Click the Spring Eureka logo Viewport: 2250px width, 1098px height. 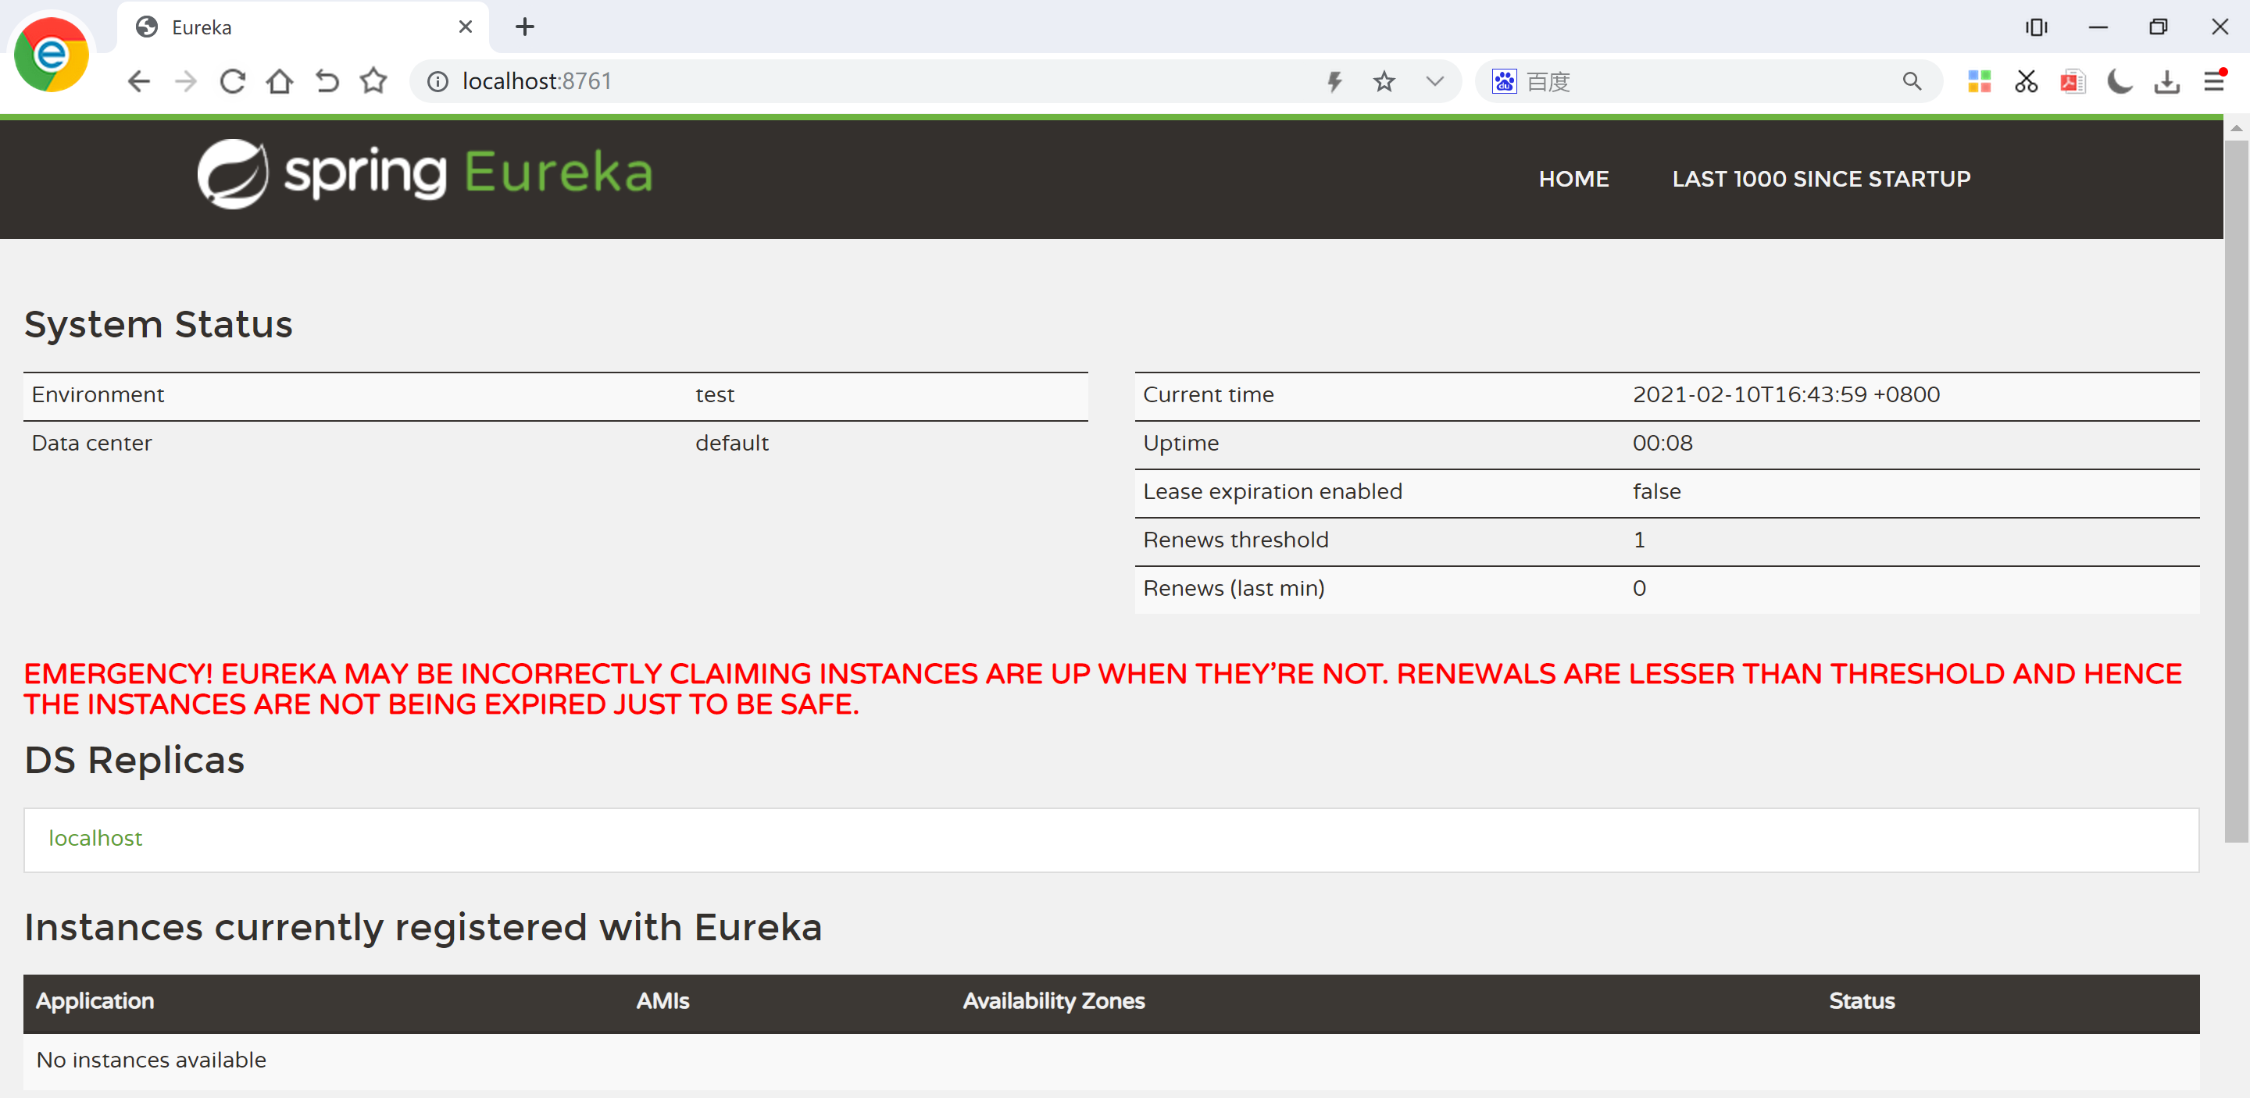tap(425, 173)
